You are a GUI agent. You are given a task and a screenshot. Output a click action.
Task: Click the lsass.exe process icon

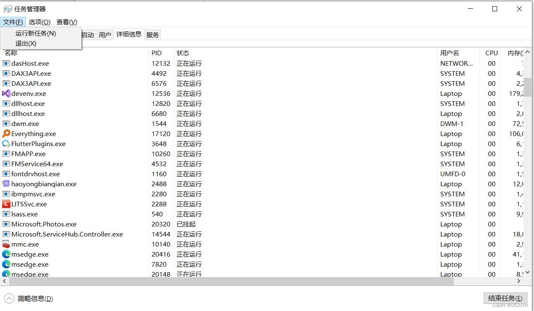coord(6,214)
